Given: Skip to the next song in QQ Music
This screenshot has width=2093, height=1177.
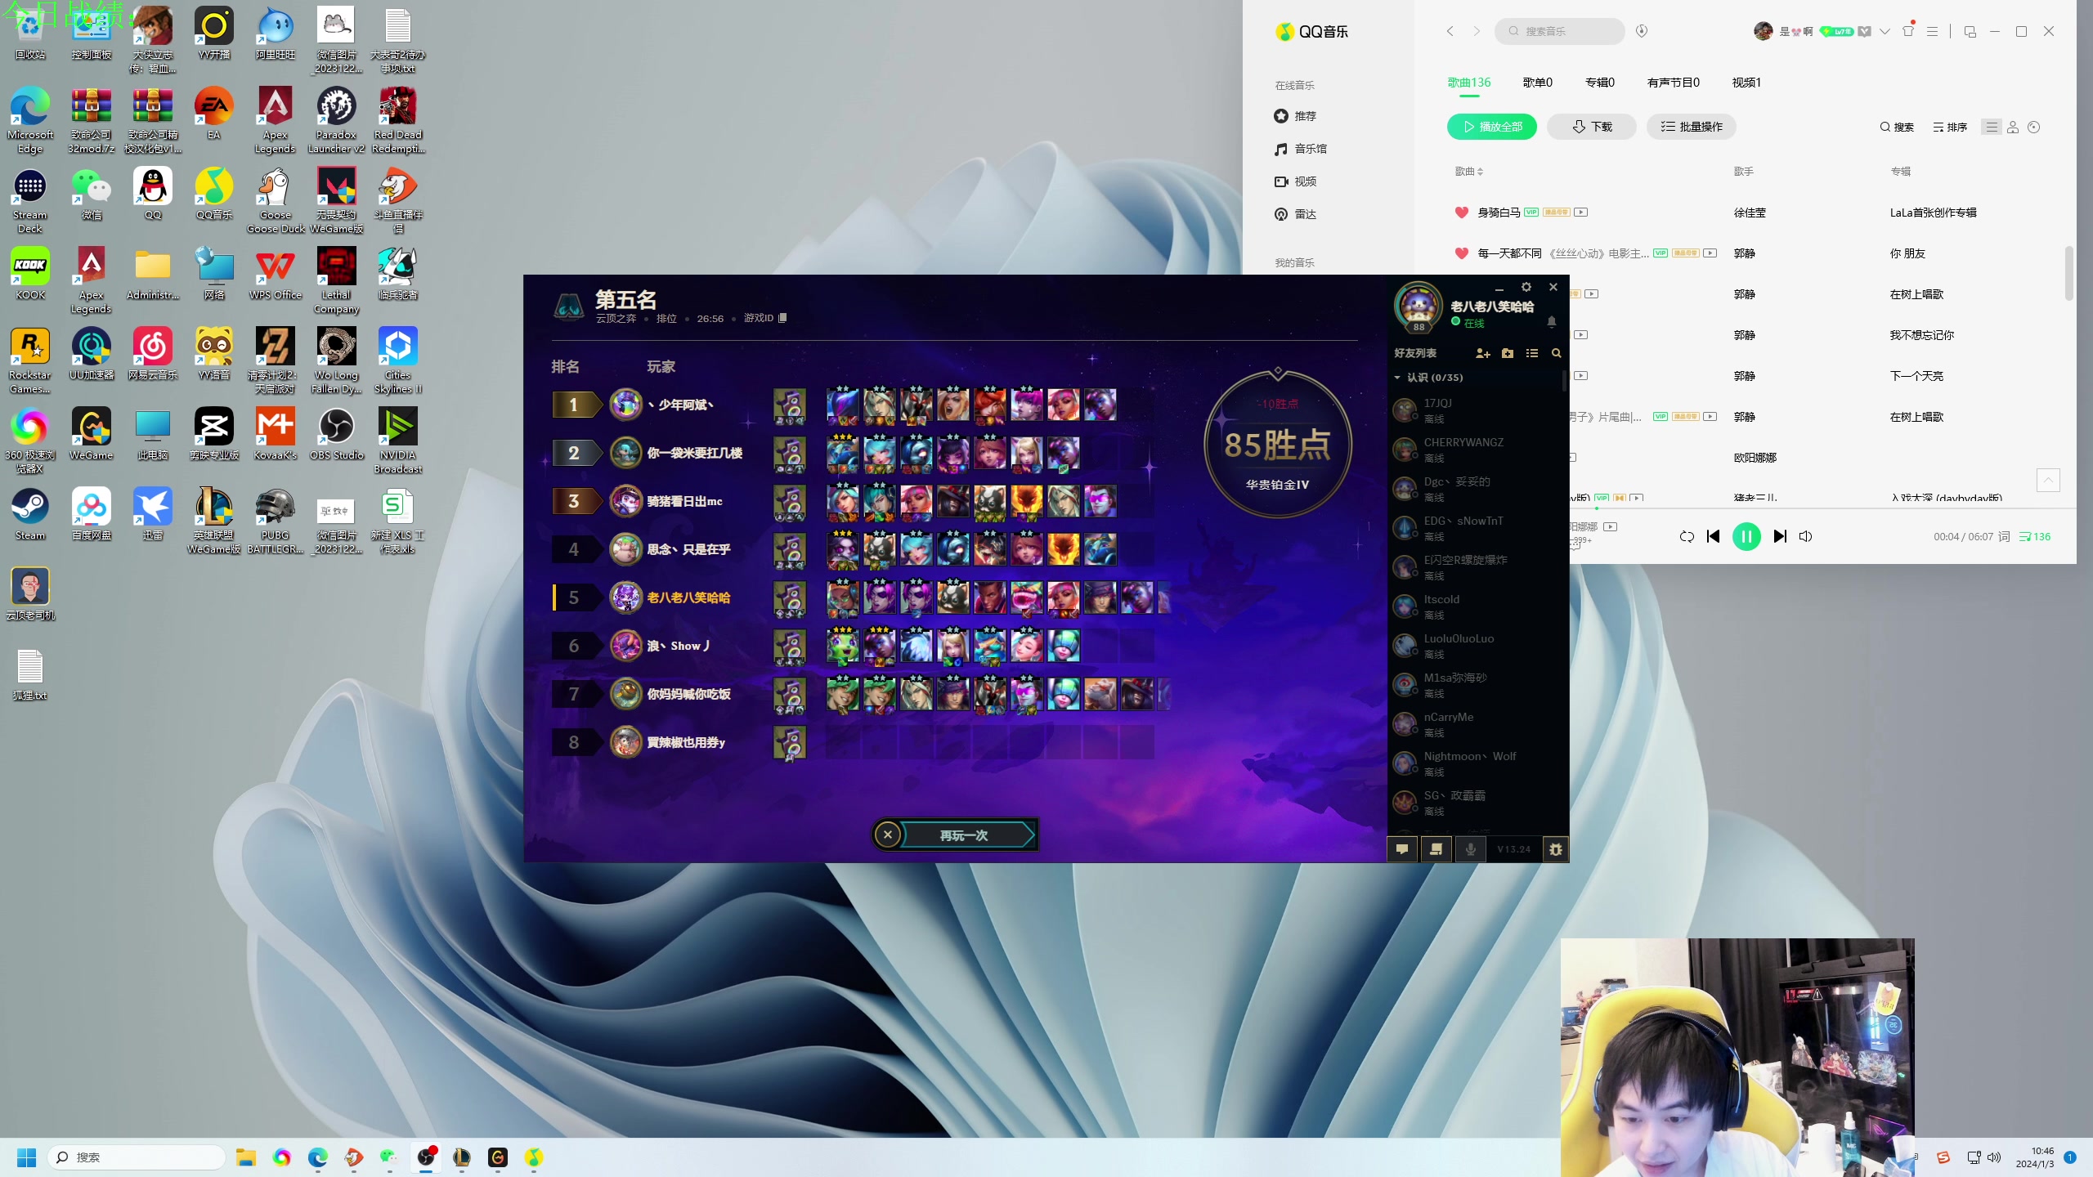Looking at the screenshot, I should coord(1780,537).
